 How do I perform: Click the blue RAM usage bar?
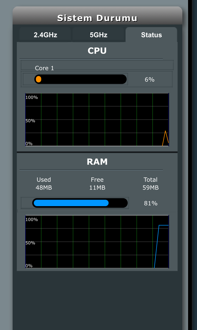click(71, 203)
